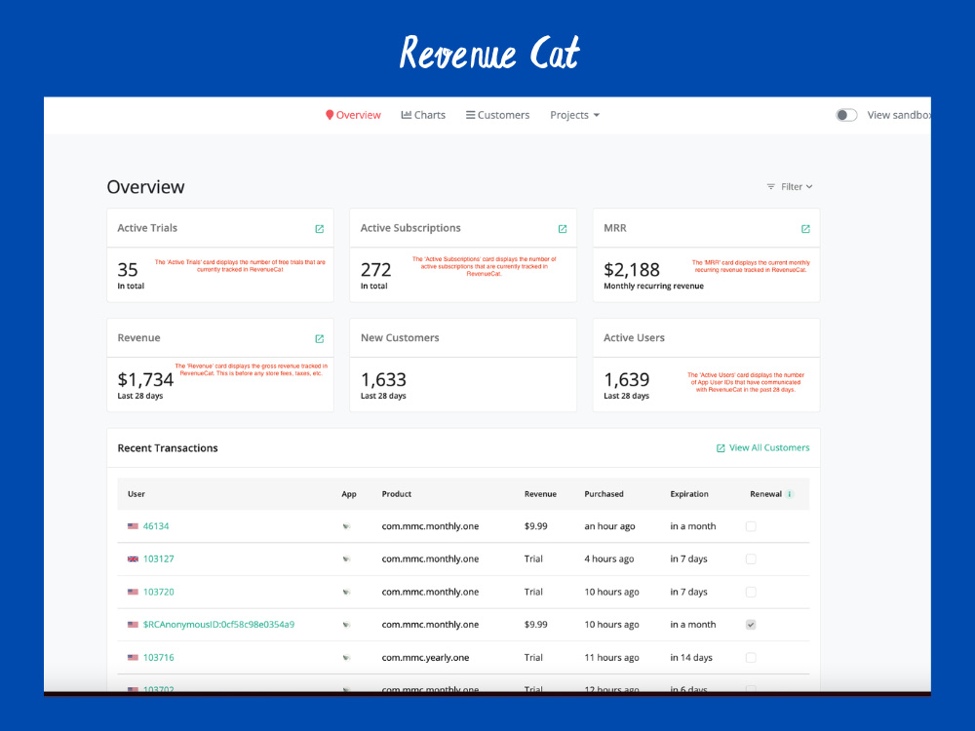Open customer 103720
The image size is (975, 731).
pyautogui.click(x=159, y=592)
